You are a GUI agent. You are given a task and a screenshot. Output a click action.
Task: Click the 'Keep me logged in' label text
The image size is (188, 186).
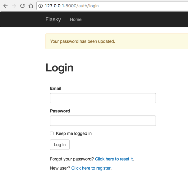tap(74, 133)
